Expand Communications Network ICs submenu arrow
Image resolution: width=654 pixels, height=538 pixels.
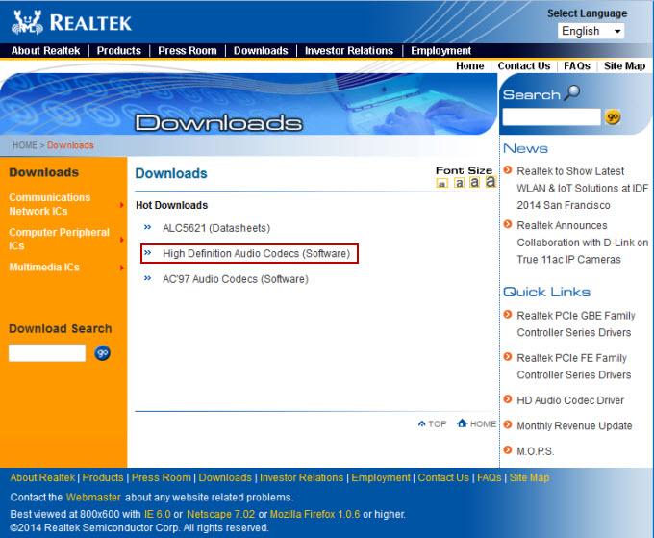pos(122,204)
